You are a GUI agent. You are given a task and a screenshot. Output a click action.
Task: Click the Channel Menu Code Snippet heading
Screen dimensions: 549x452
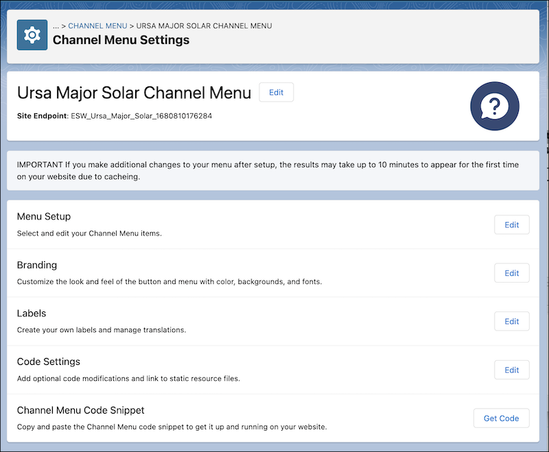coord(80,410)
